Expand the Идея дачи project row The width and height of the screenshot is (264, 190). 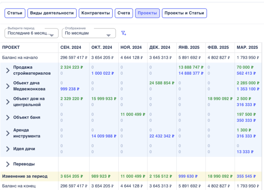8,149
